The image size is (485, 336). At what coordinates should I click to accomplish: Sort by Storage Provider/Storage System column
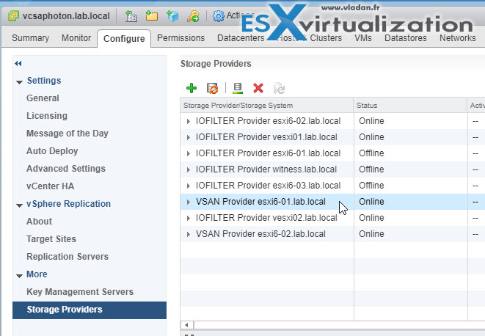(x=266, y=106)
